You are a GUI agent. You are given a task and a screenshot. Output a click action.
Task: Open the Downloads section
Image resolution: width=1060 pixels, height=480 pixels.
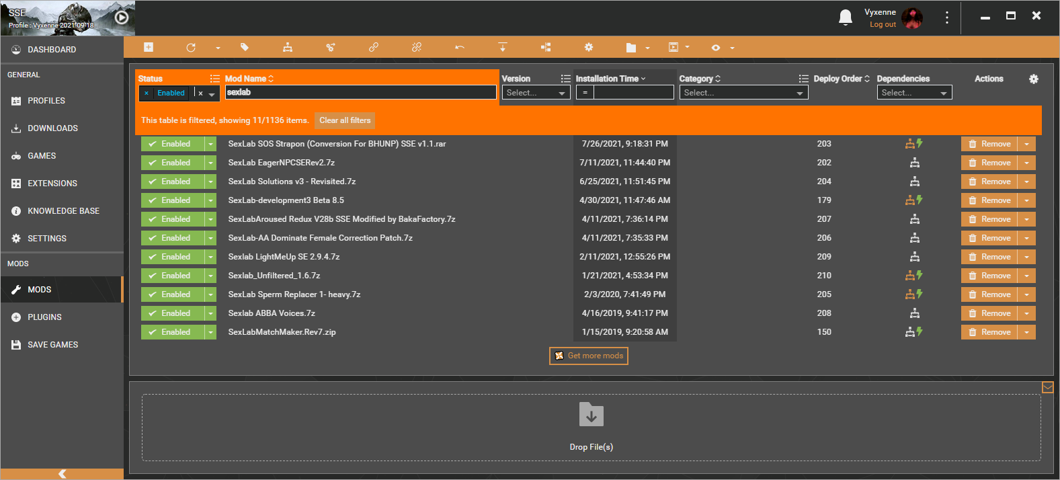tap(62, 128)
